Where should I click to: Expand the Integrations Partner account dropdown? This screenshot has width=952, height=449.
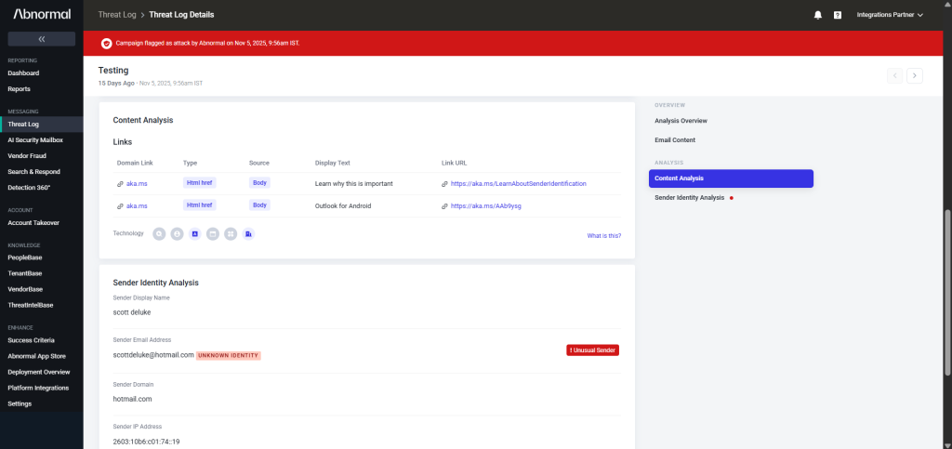(x=890, y=15)
